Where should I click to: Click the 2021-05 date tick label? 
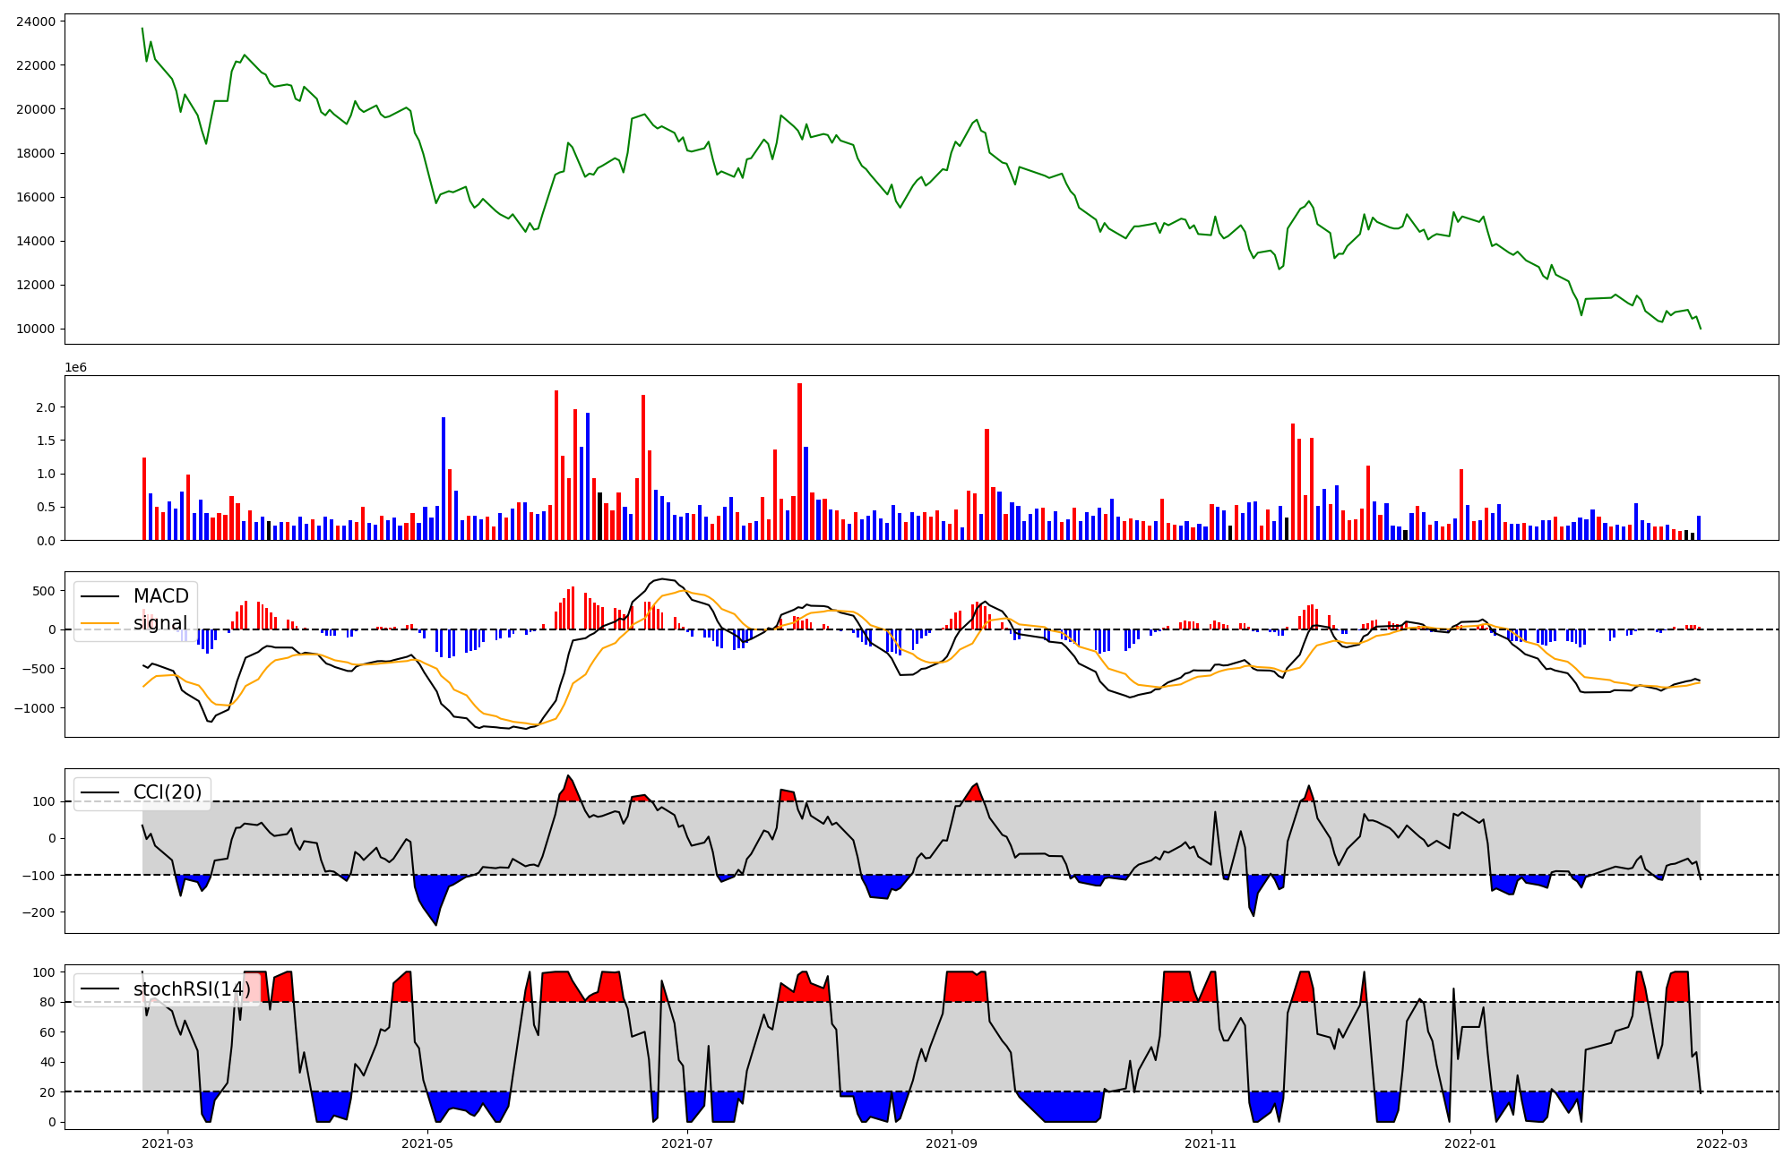[x=427, y=1143]
